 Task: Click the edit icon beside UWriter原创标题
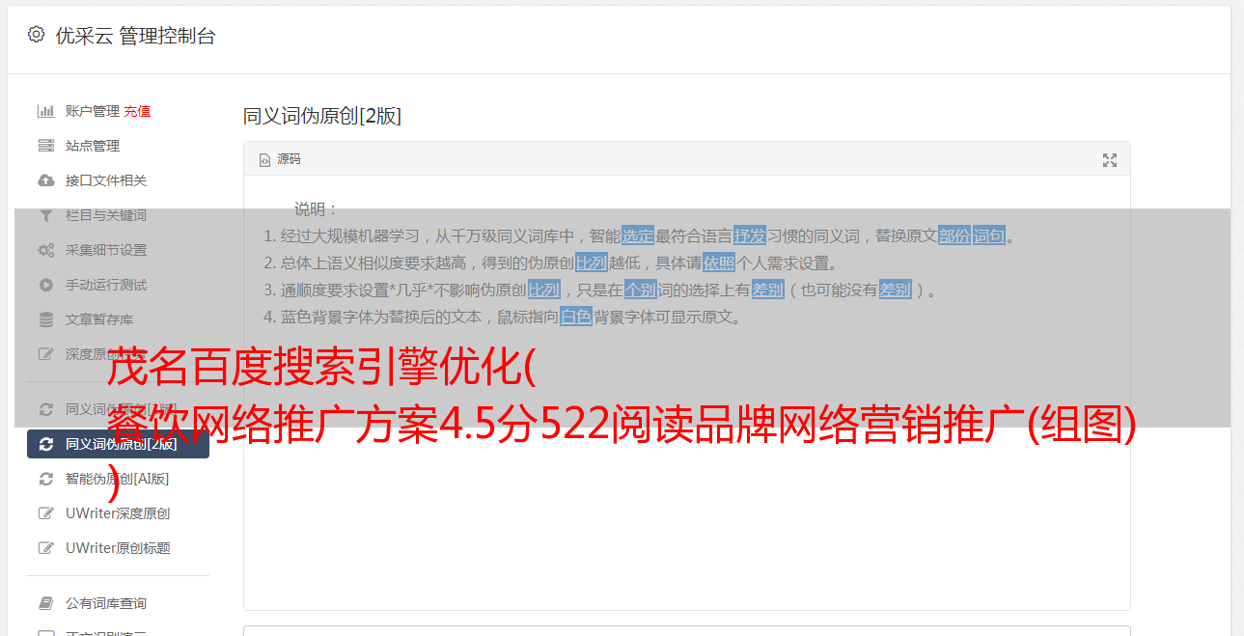point(45,548)
